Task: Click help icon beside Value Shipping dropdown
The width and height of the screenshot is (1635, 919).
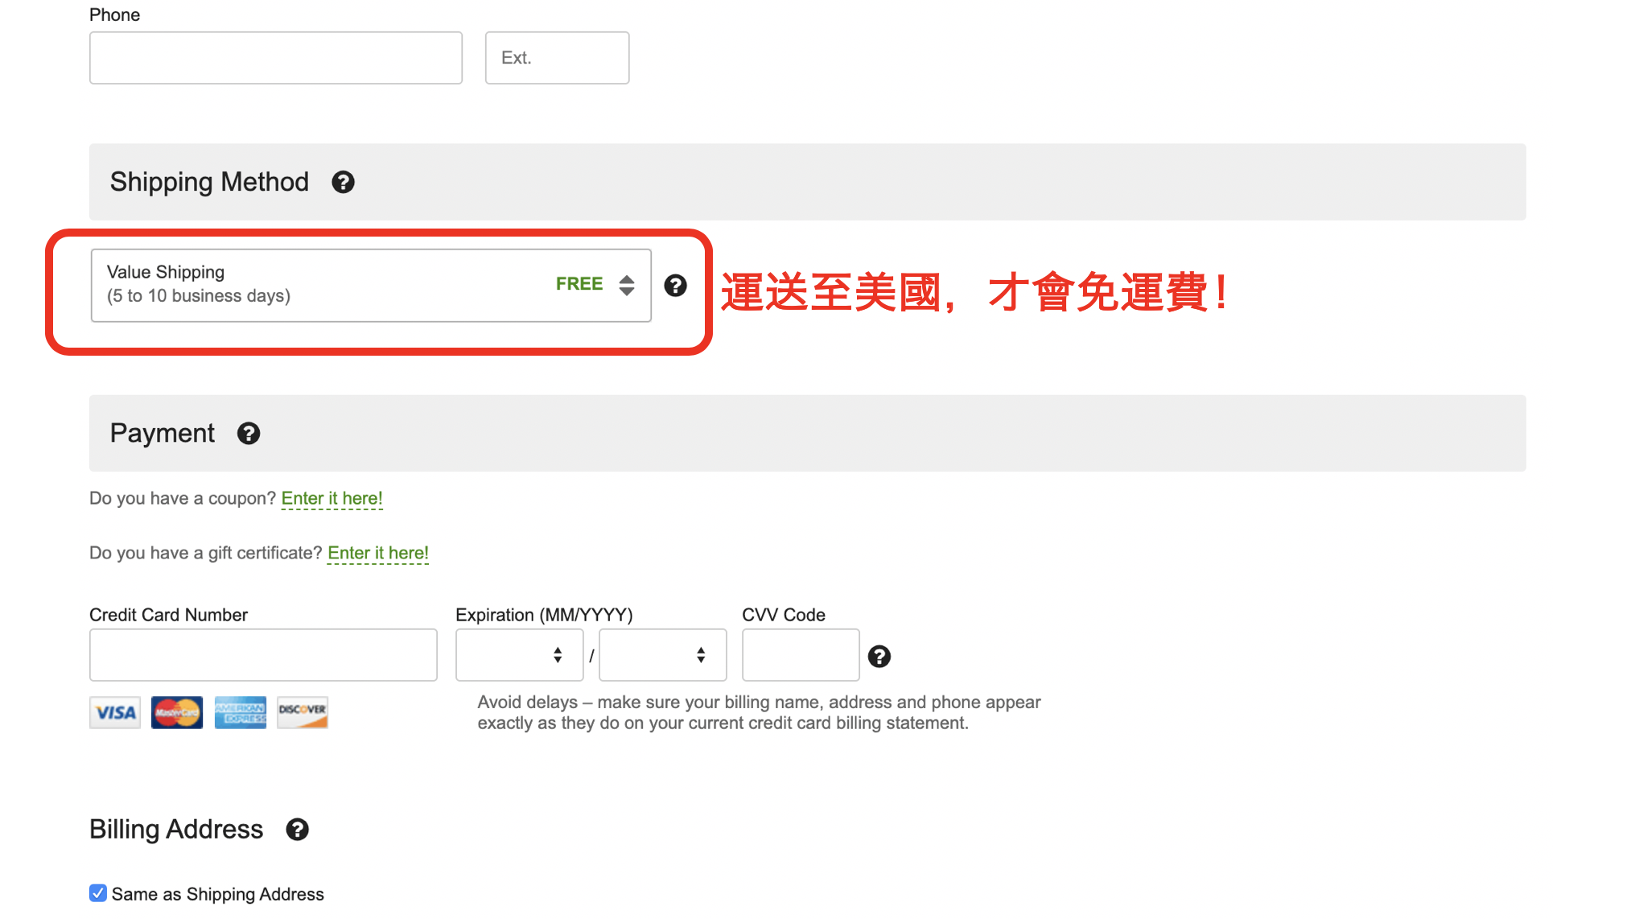Action: point(675,286)
